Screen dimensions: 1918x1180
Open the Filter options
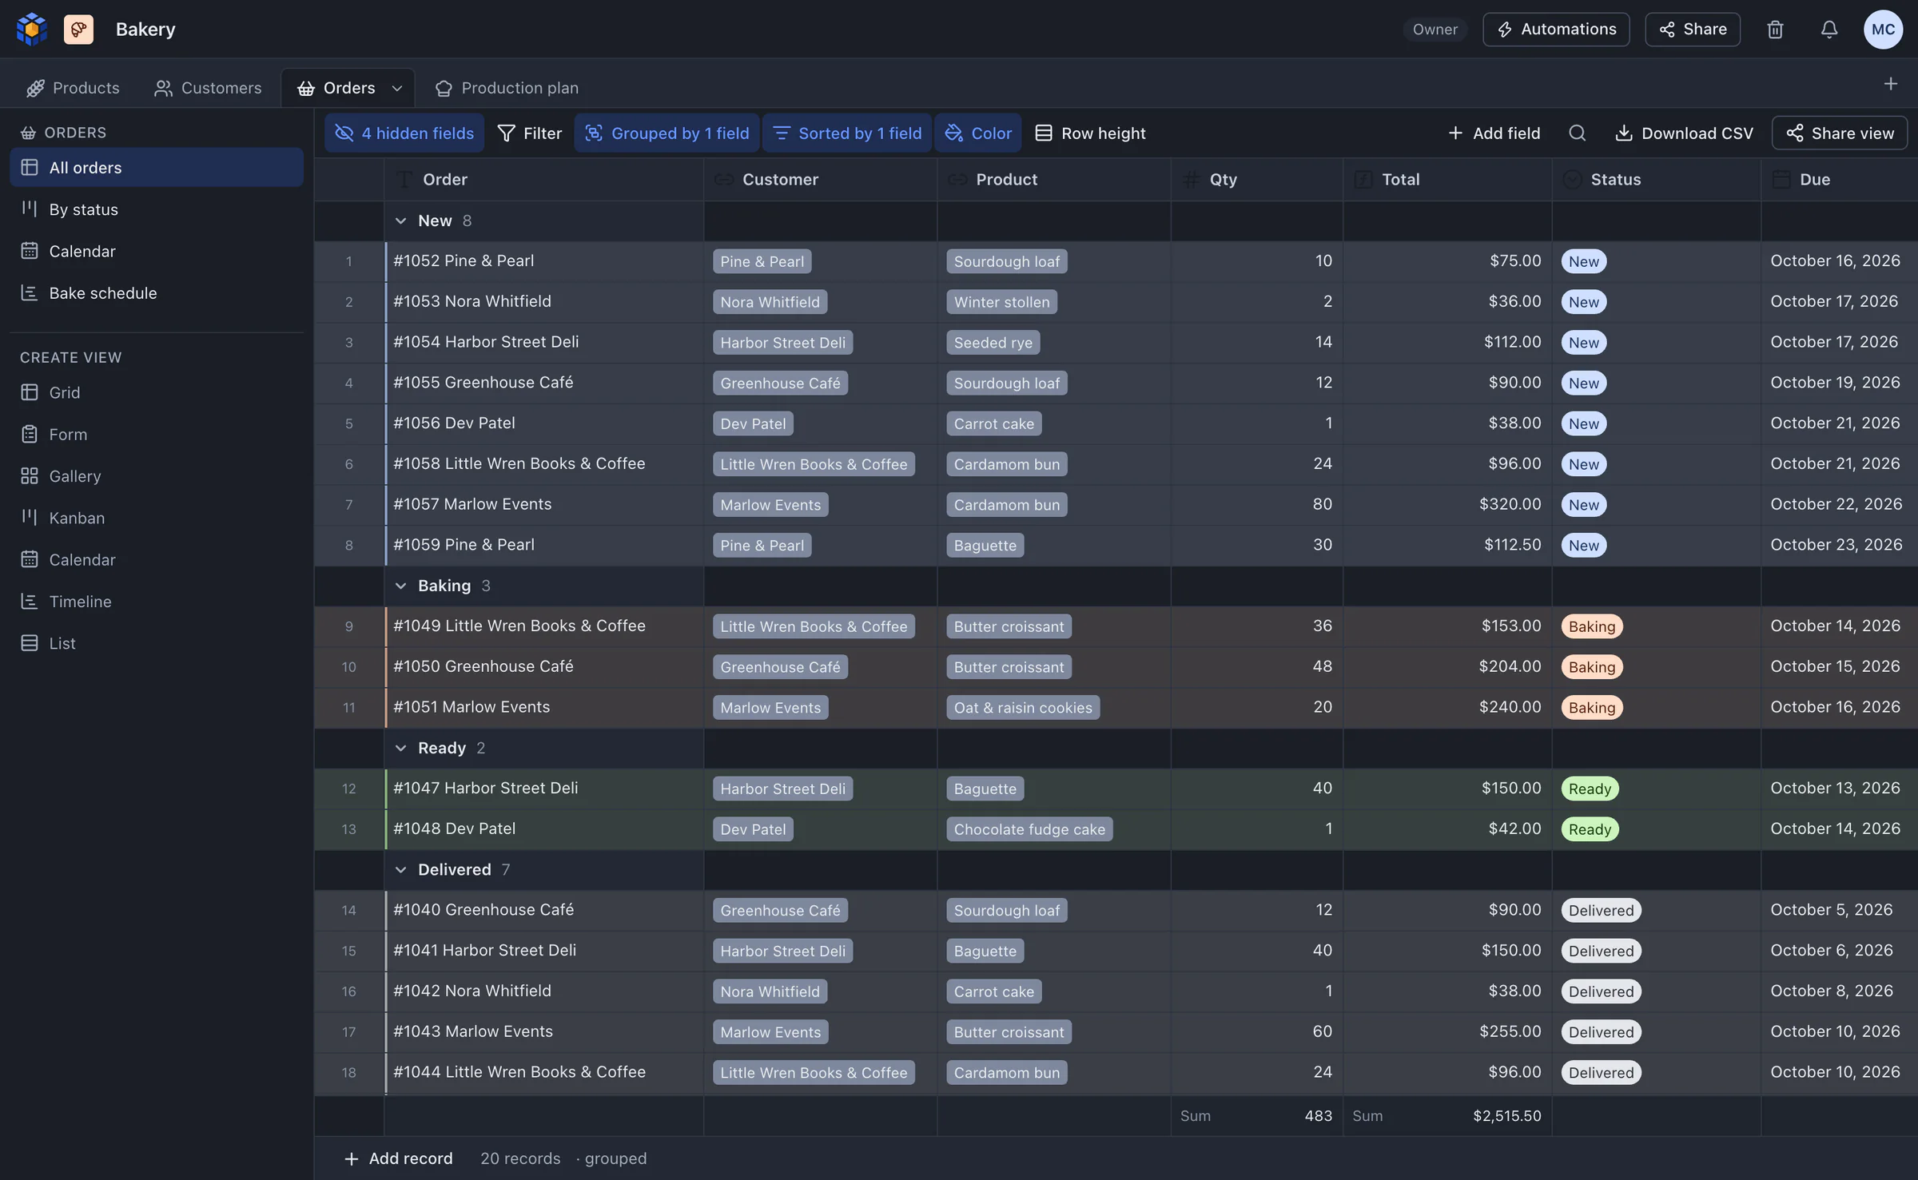click(529, 133)
